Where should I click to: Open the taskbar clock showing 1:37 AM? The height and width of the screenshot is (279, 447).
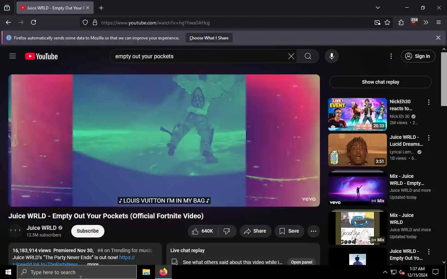coord(417,272)
